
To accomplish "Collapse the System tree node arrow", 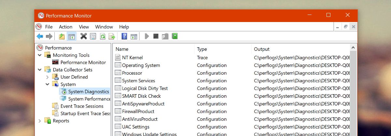I will [x=48, y=84].
